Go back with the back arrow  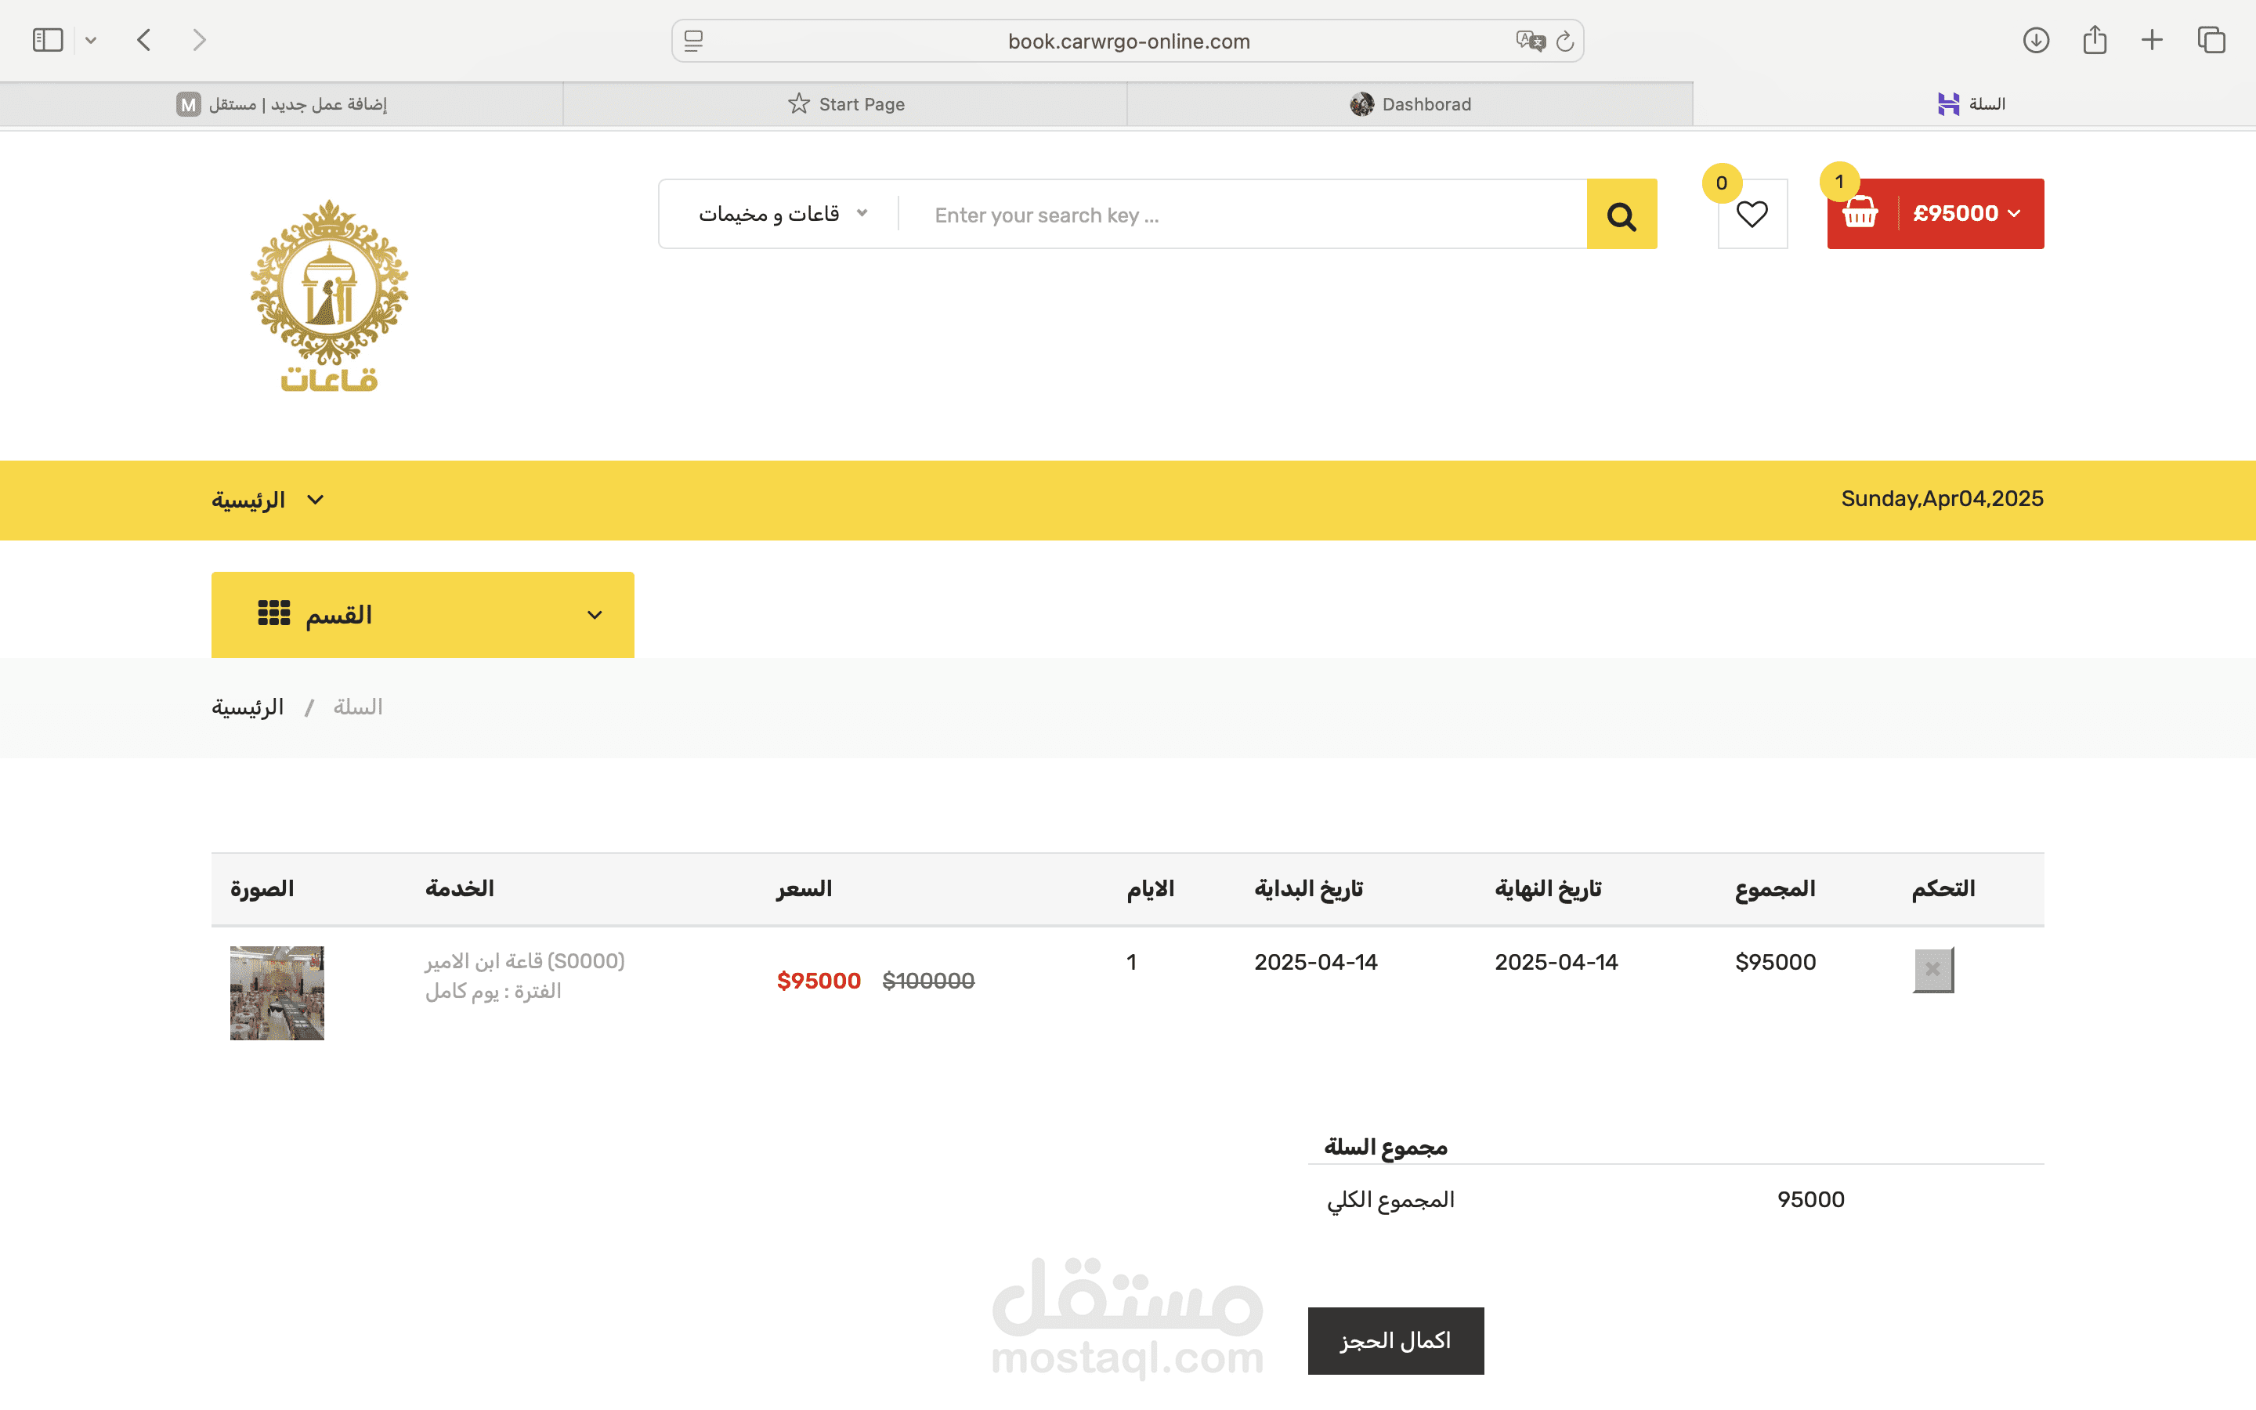[143, 40]
